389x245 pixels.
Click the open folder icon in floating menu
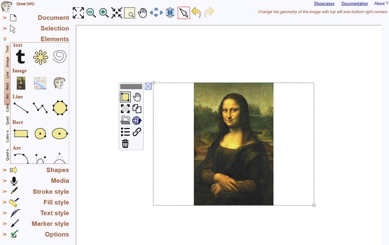click(125, 120)
